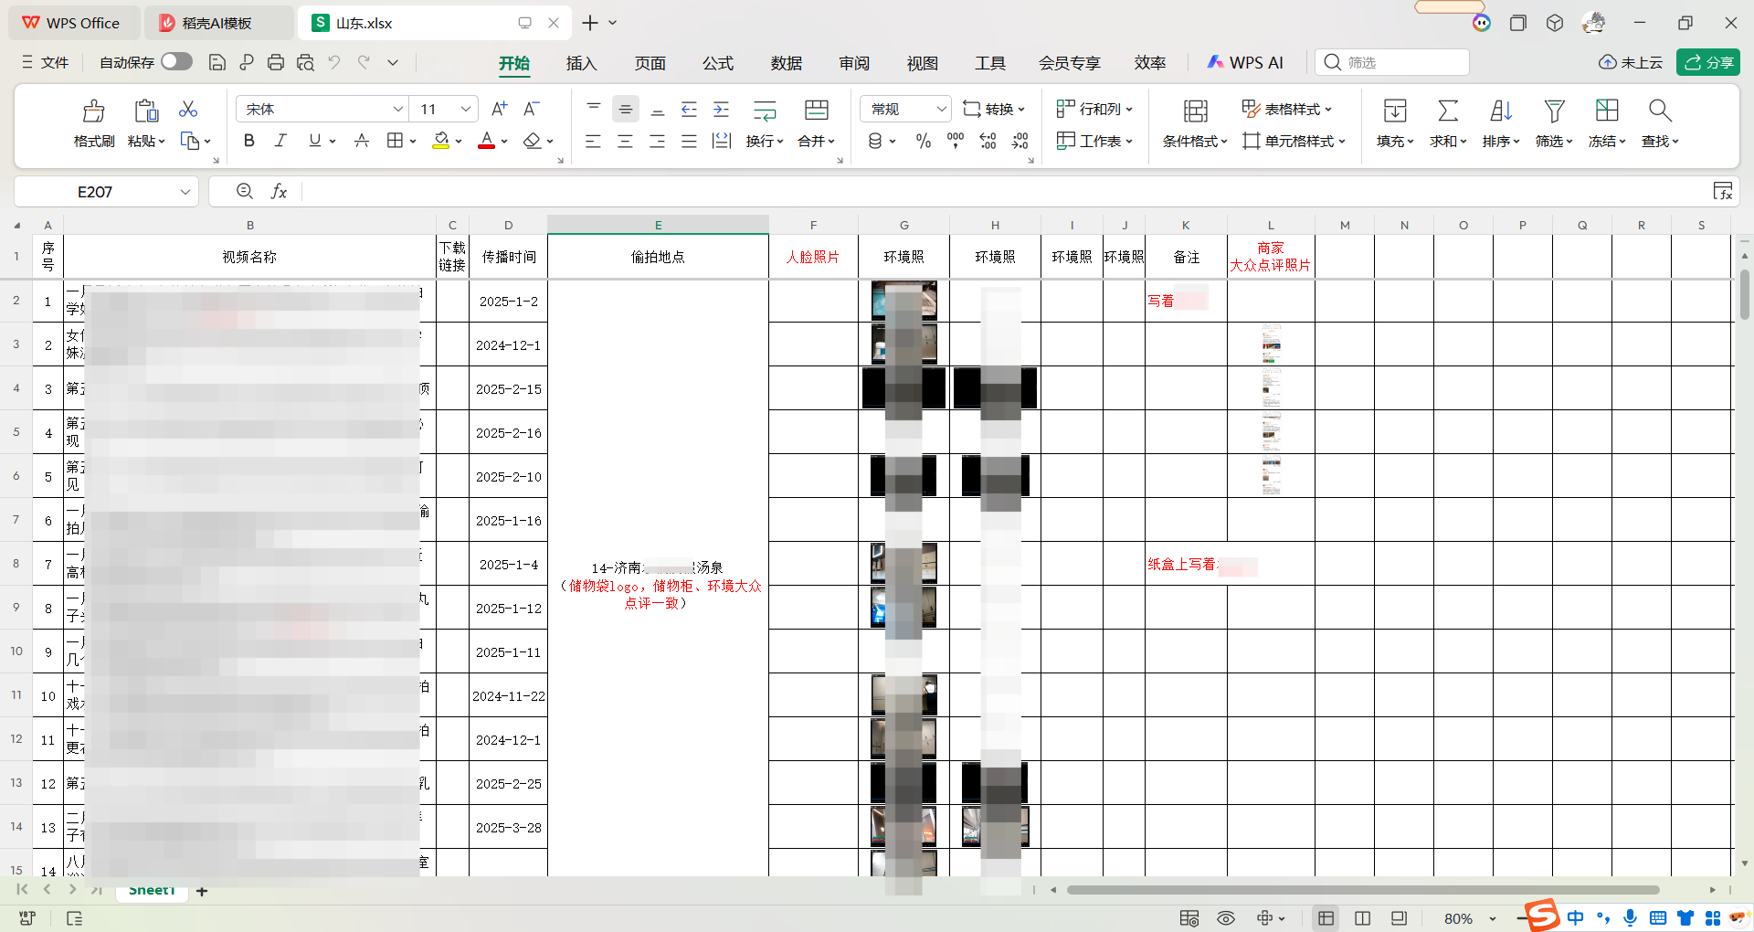
Task: Click the percent style icon
Action: [x=924, y=141]
